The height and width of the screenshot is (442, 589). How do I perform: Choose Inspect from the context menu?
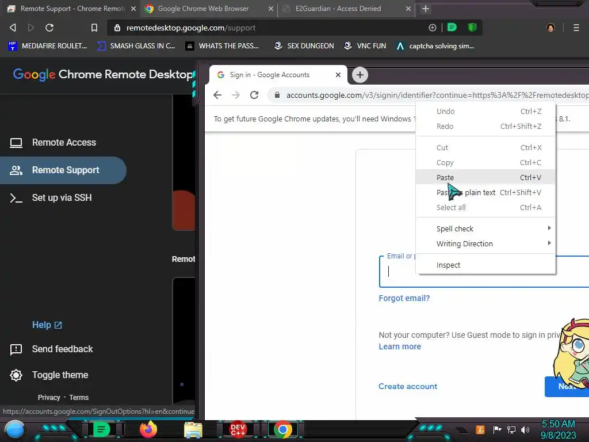pyautogui.click(x=485, y=265)
